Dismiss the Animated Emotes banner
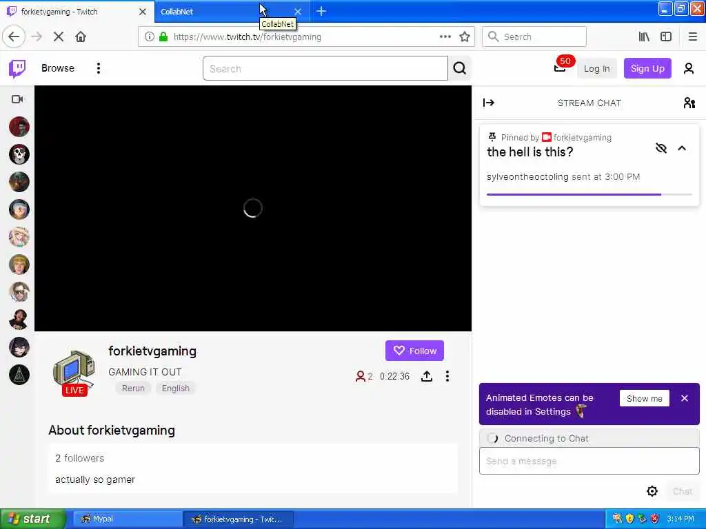 coord(685,398)
